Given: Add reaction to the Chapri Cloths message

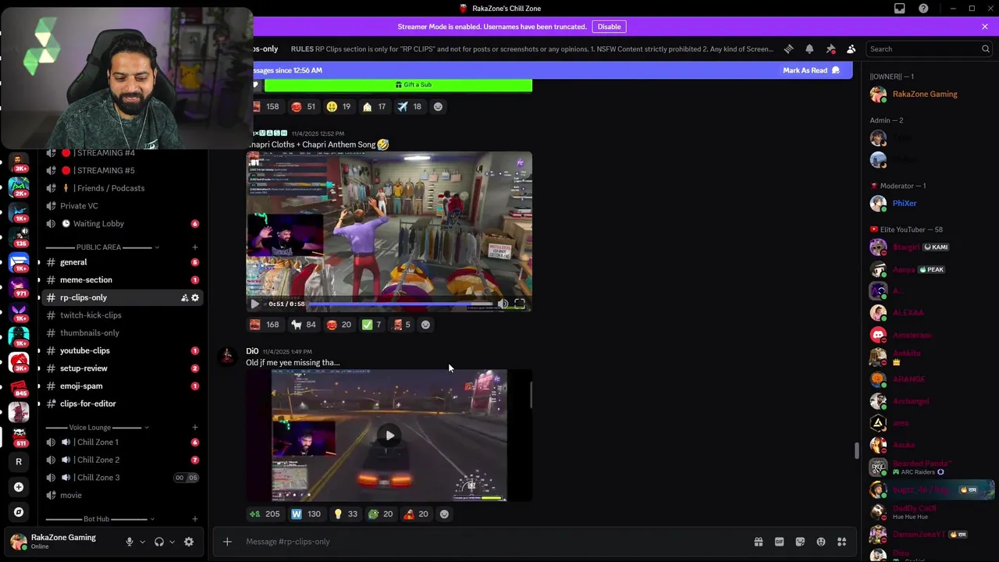Looking at the screenshot, I should click(x=425, y=325).
